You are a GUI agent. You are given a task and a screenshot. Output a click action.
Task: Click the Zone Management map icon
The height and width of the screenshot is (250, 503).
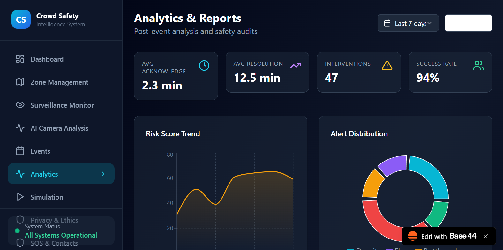[x=20, y=82]
